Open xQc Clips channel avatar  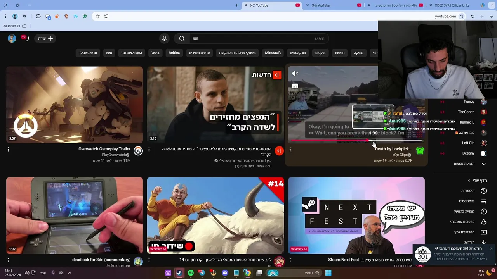pos(420,151)
